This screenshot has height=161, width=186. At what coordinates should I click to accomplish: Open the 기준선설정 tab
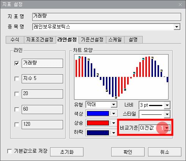(x=92, y=40)
